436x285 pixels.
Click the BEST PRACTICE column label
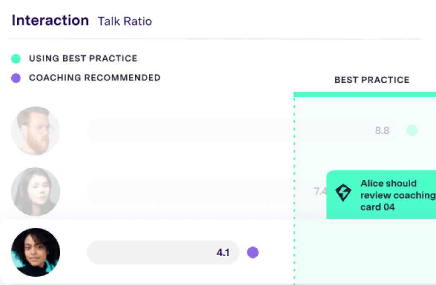[372, 80]
